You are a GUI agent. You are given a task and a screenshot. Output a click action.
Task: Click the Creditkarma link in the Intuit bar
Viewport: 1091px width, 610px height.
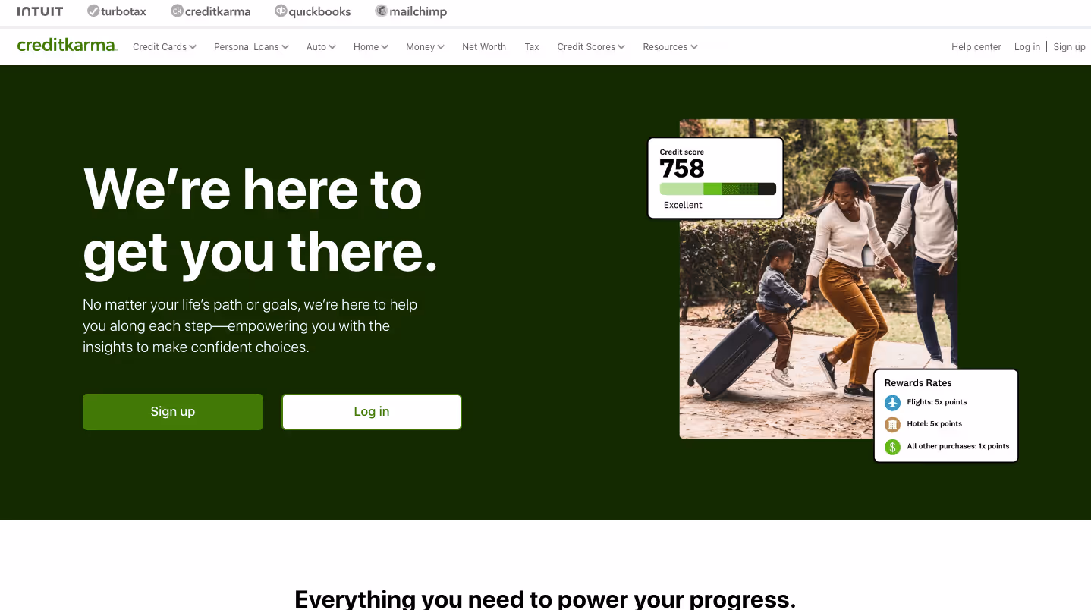click(x=211, y=11)
